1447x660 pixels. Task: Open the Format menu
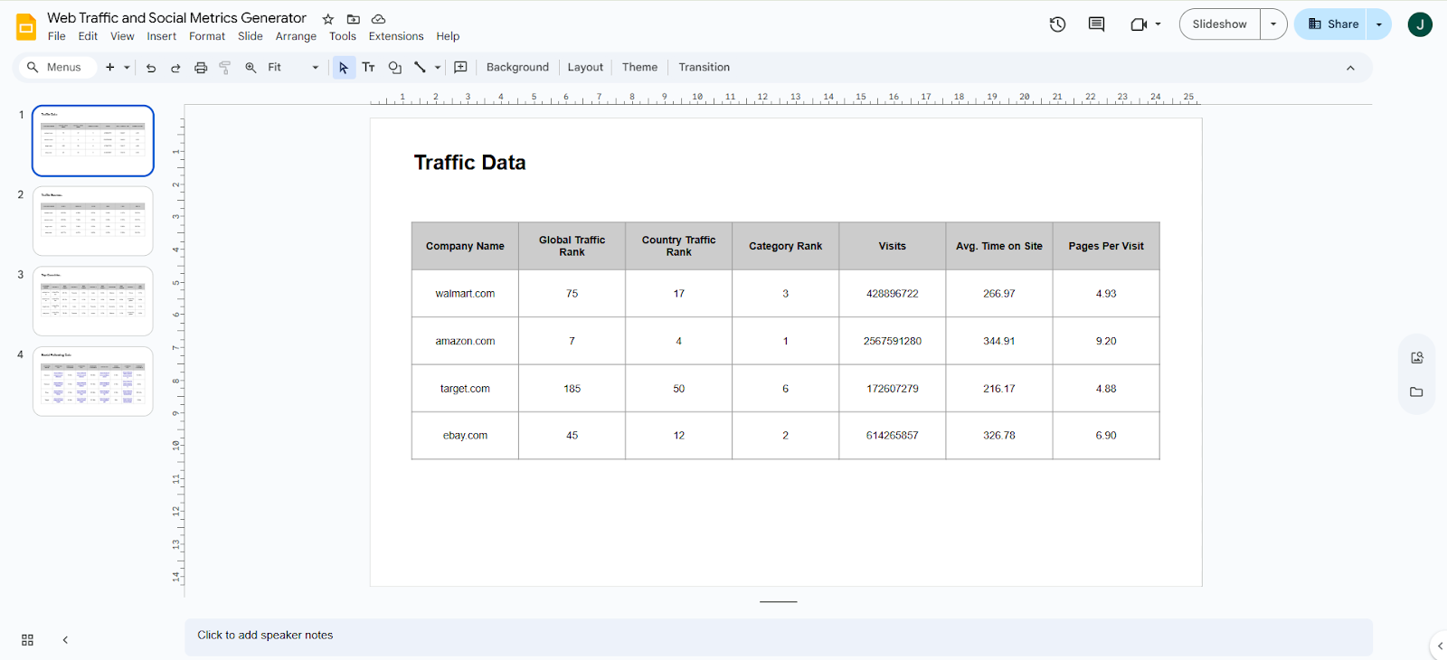click(207, 36)
